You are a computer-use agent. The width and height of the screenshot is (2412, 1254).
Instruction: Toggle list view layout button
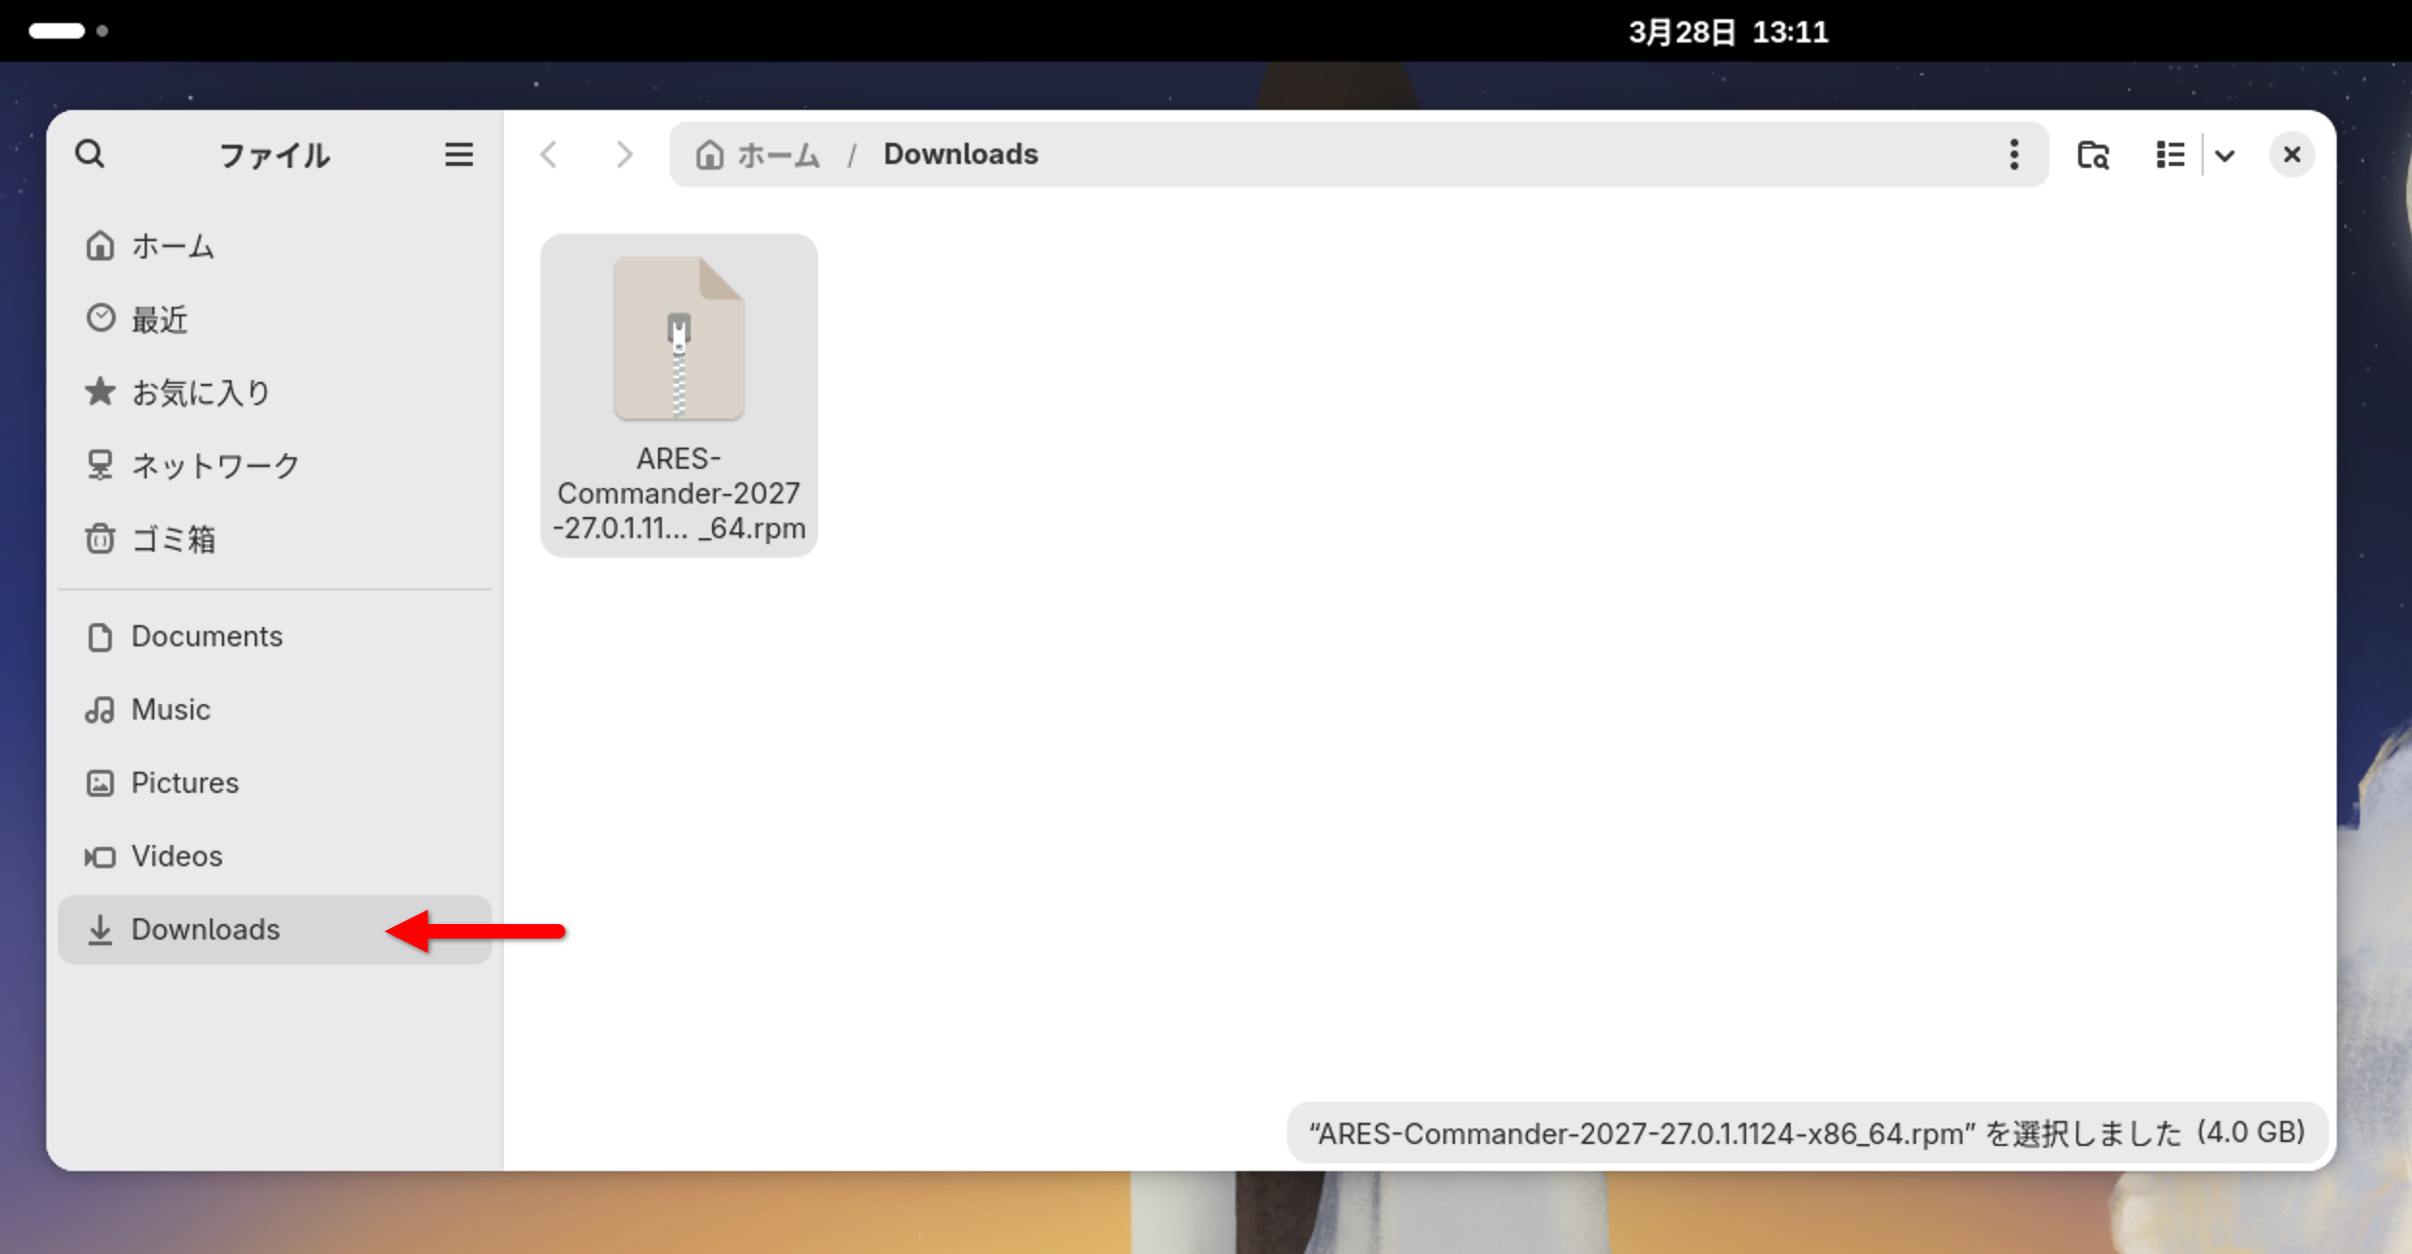2170,154
